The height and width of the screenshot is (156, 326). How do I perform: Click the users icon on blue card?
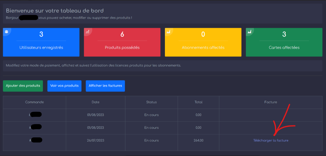6,32
